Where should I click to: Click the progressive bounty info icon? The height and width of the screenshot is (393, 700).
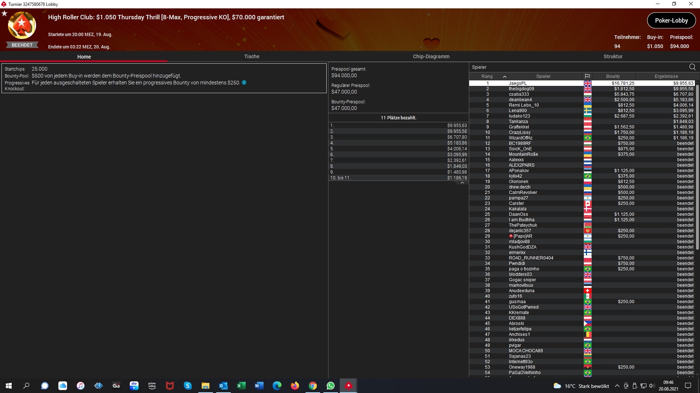coord(244,83)
